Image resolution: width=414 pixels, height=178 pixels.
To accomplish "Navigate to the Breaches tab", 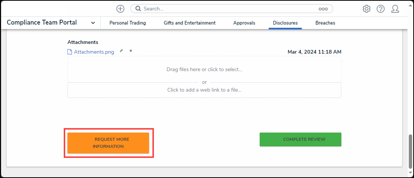I will 325,23.
